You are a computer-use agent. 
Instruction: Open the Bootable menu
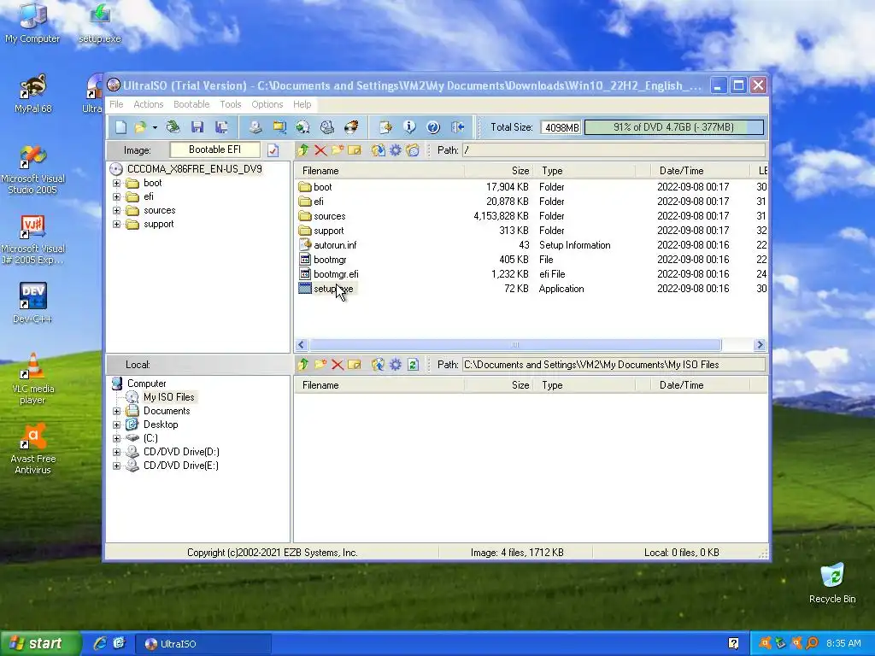click(191, 104)
